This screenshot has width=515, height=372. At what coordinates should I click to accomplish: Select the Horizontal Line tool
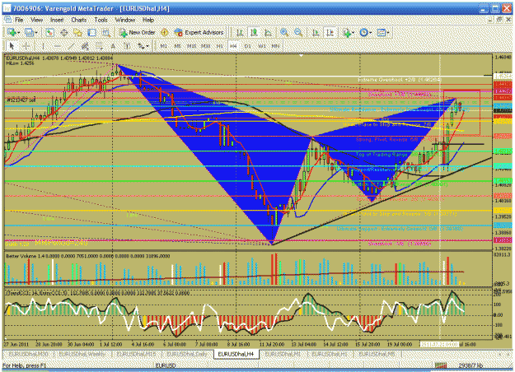click(x=57, y=46)
